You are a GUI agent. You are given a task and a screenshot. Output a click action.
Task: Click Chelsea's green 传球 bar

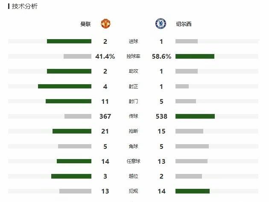point(195,116)
